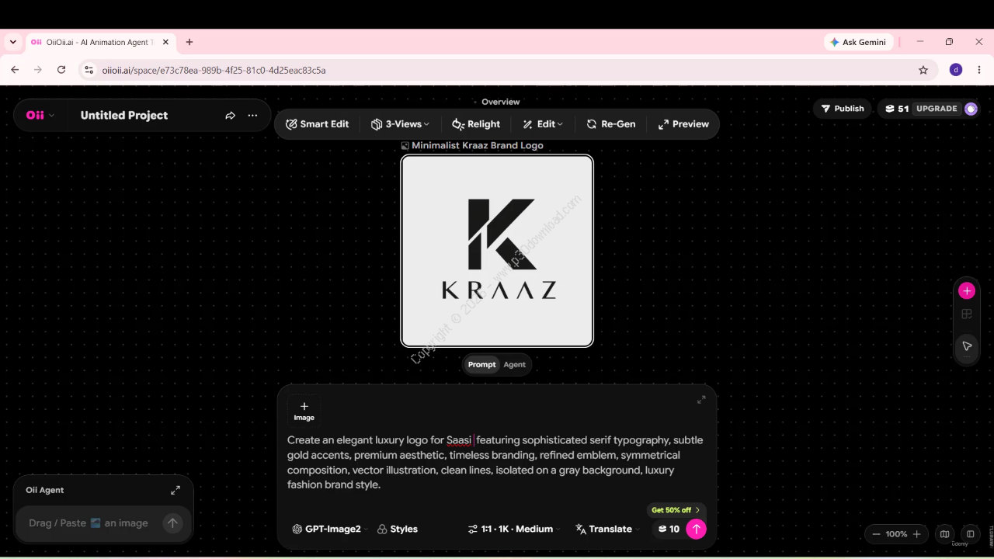Screen dimensions: 994x559
Task: Expand the GPT-Image2 model selector
Action: 329,529
